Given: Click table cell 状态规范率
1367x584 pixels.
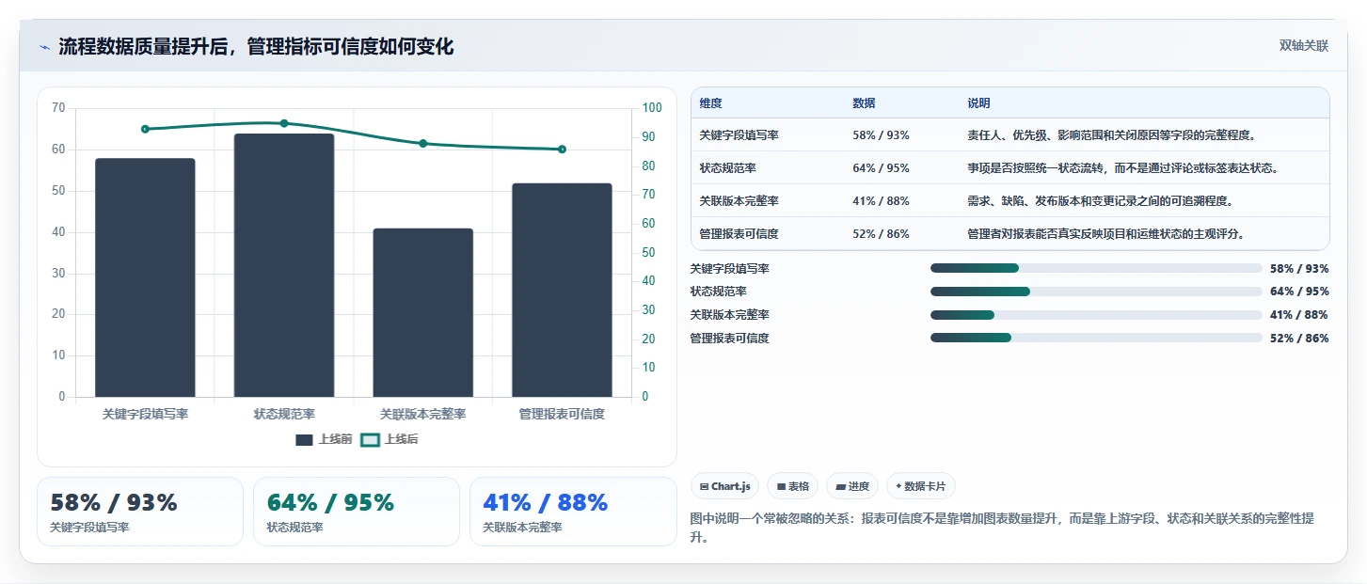Looking at the screenshot, I should 727,168.
